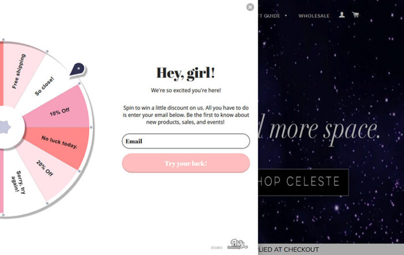Expand the Gift Guide dropdown arrow
Image resolution: width=404 pixels, height=255 pixels.
[x=286, y=16]
